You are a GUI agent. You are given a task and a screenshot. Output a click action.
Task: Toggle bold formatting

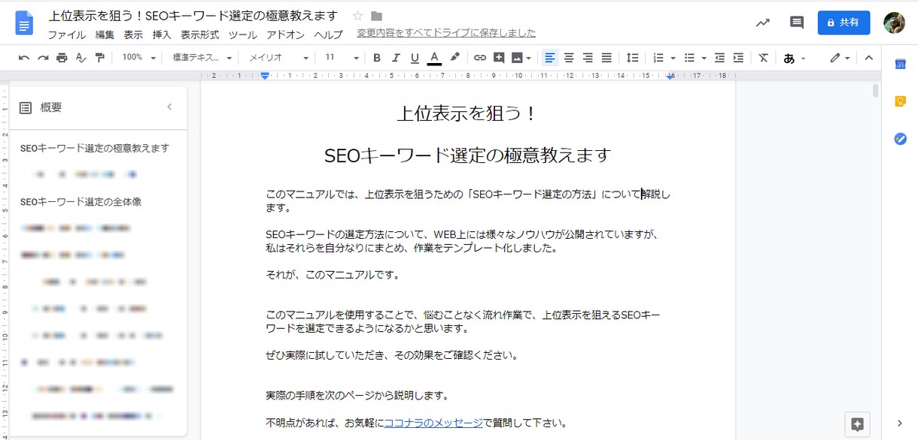(377, 58)
